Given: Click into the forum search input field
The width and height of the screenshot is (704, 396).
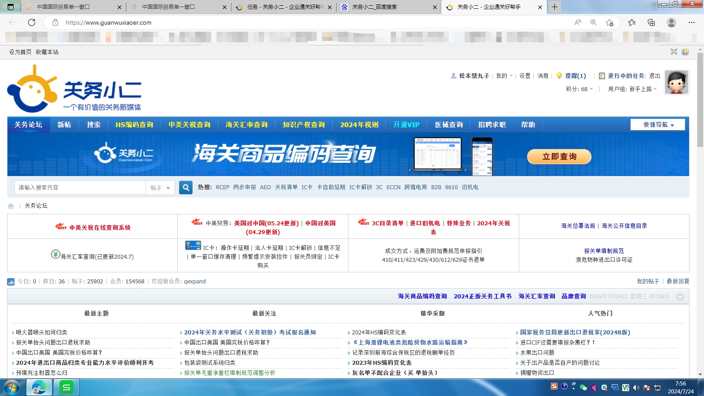Looking at the screenshot, I should click(x=80, y=188).
